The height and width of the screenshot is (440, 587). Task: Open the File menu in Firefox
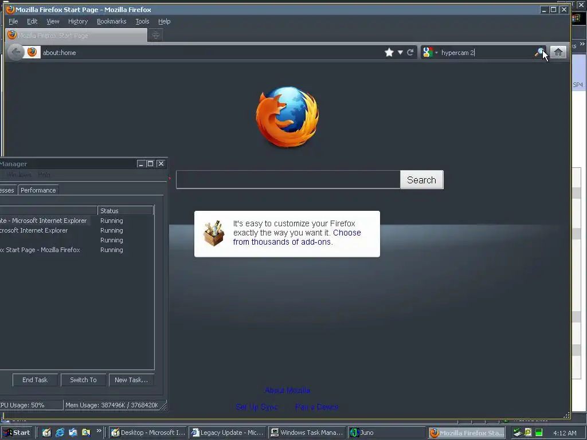(13, 21)
